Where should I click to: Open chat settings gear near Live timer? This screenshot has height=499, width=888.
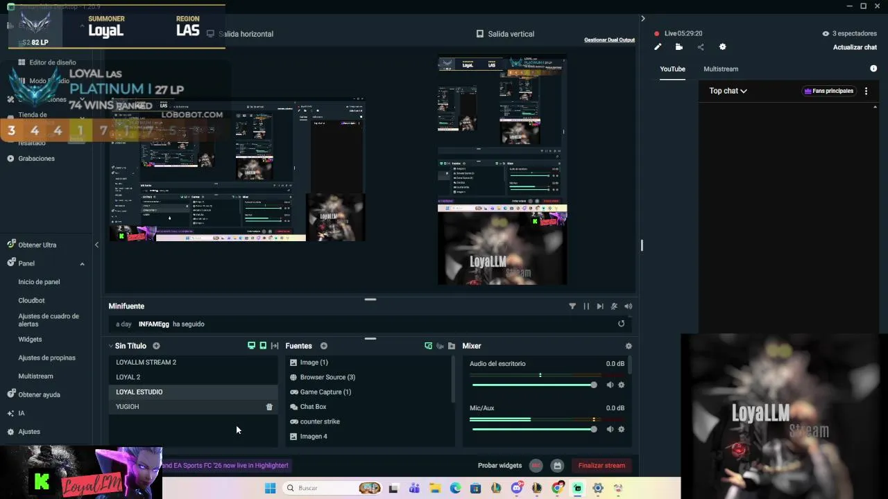pos(722,47)
